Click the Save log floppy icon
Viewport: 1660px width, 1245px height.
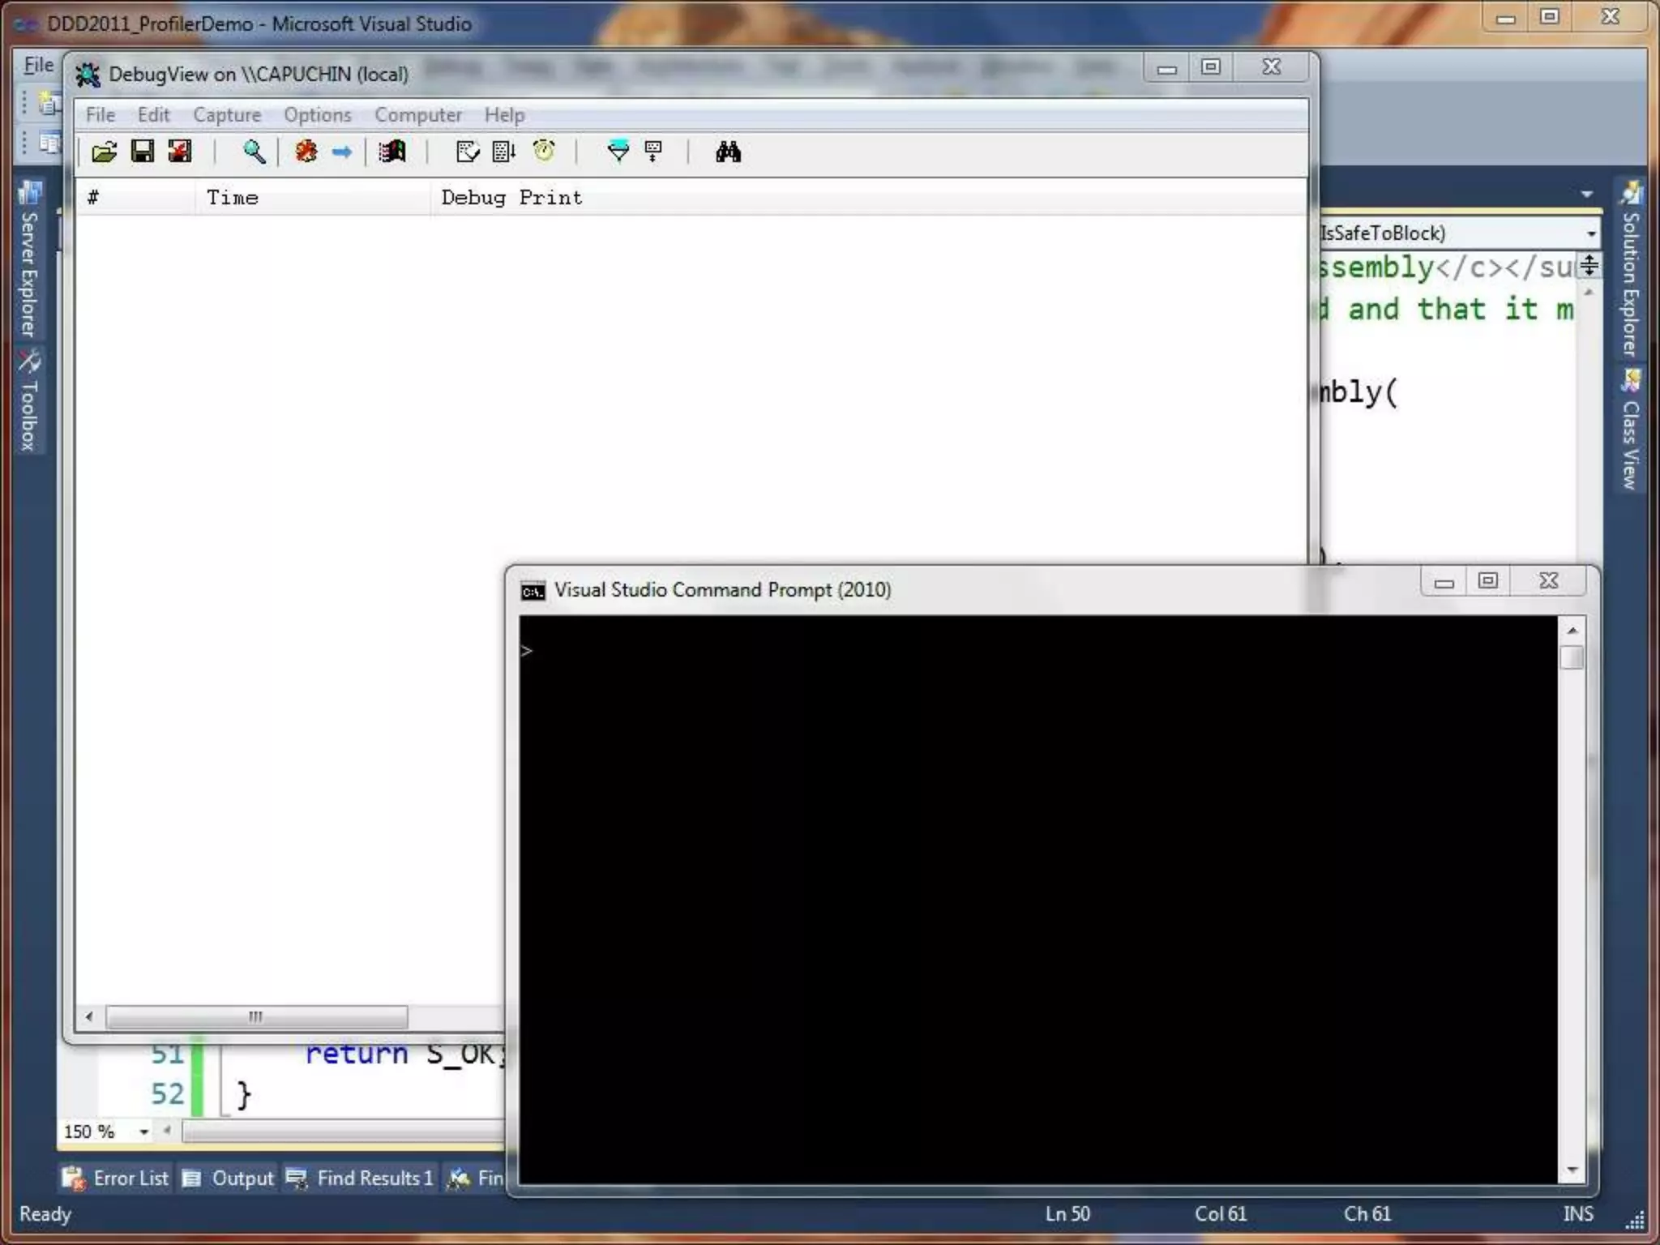pos(143,152)
